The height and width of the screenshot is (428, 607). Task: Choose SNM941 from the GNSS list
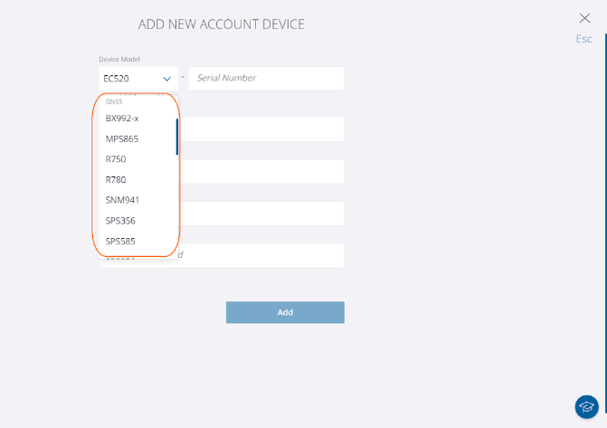[x=122, y=200]
